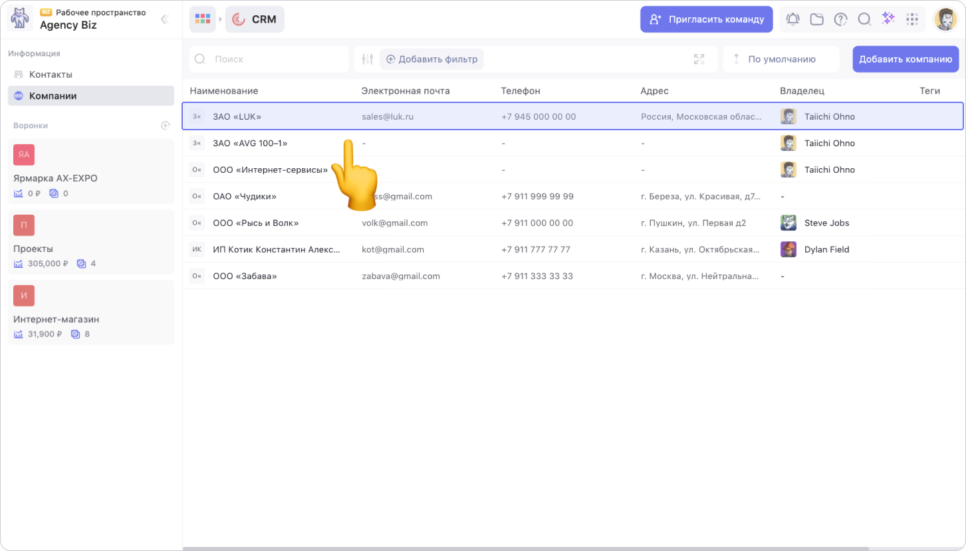
Task: Open the filter settings sliders icon
Action: coord(368,59)
